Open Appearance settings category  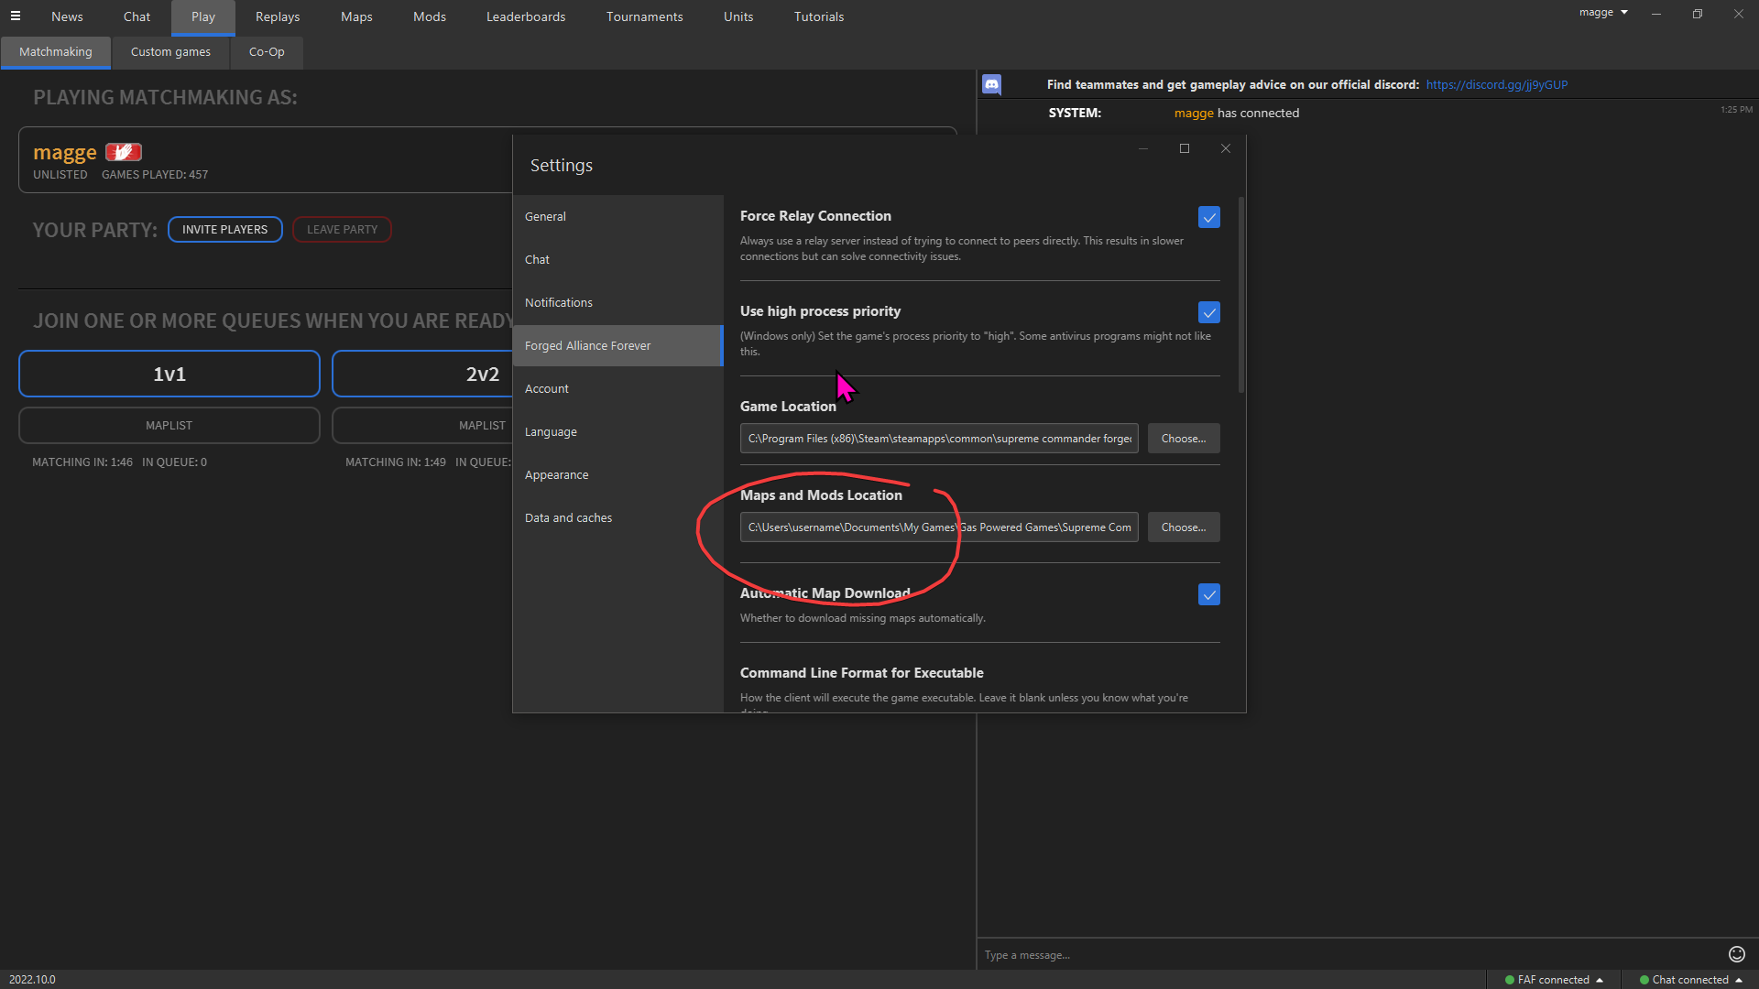tap(617, 475)
